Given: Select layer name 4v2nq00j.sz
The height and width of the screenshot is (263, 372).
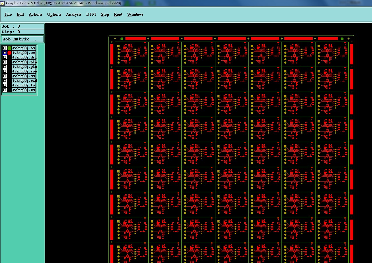Looking at the screenshot, I should 24,81.
